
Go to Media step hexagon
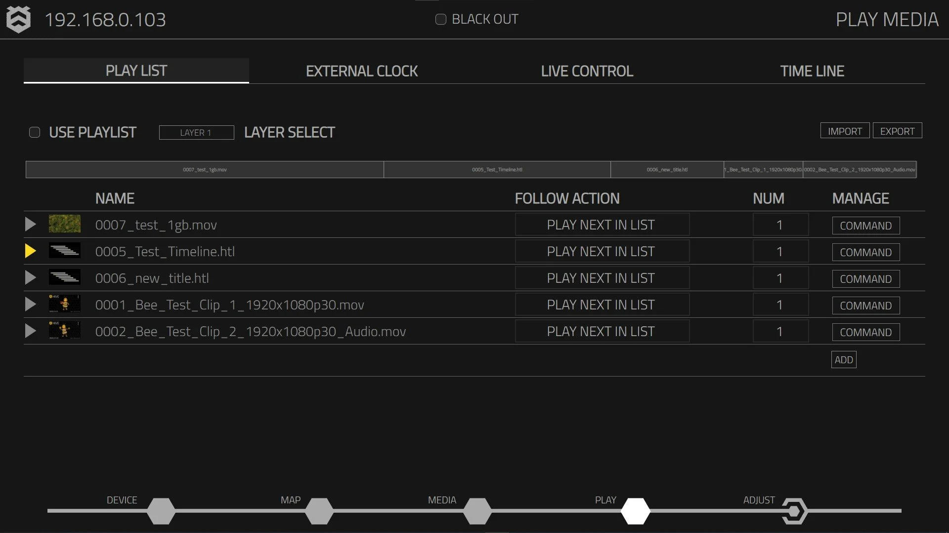pyautogui.click(x=477, y=511)
